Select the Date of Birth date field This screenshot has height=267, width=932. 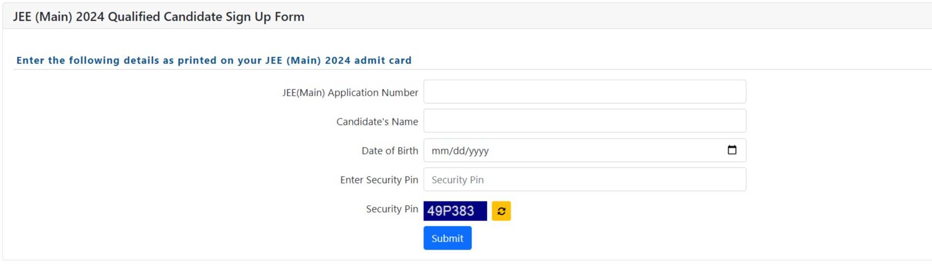(x=577, y=151)
